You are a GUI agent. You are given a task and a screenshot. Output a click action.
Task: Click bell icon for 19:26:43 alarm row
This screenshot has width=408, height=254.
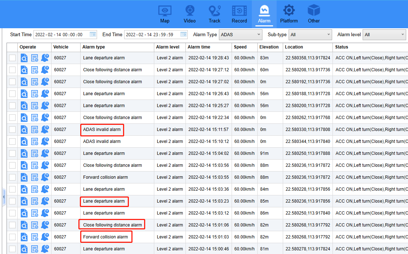[x=45, y=93]
